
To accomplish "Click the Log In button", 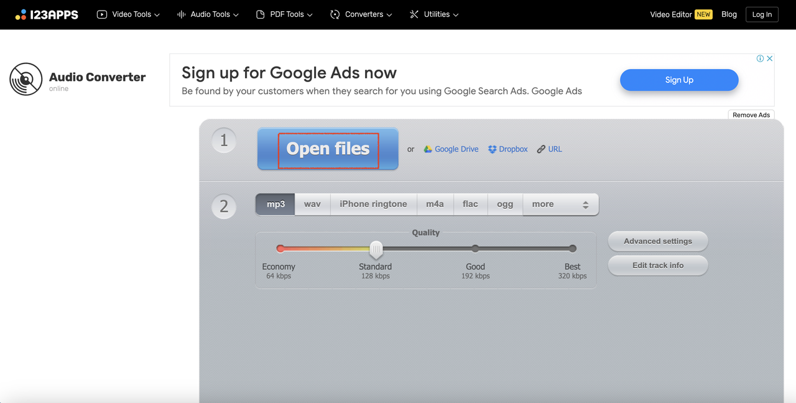I will pos(762,14).
